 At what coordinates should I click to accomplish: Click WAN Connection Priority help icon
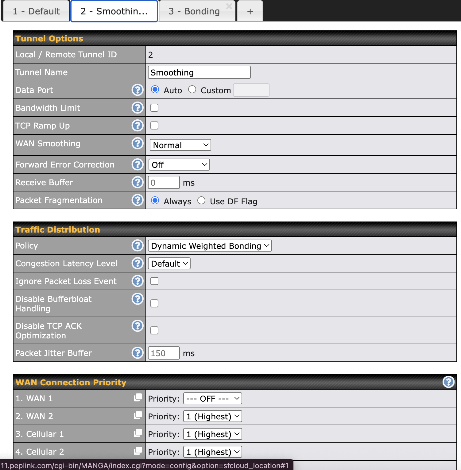pyautogui.click(x=448, y=382)
